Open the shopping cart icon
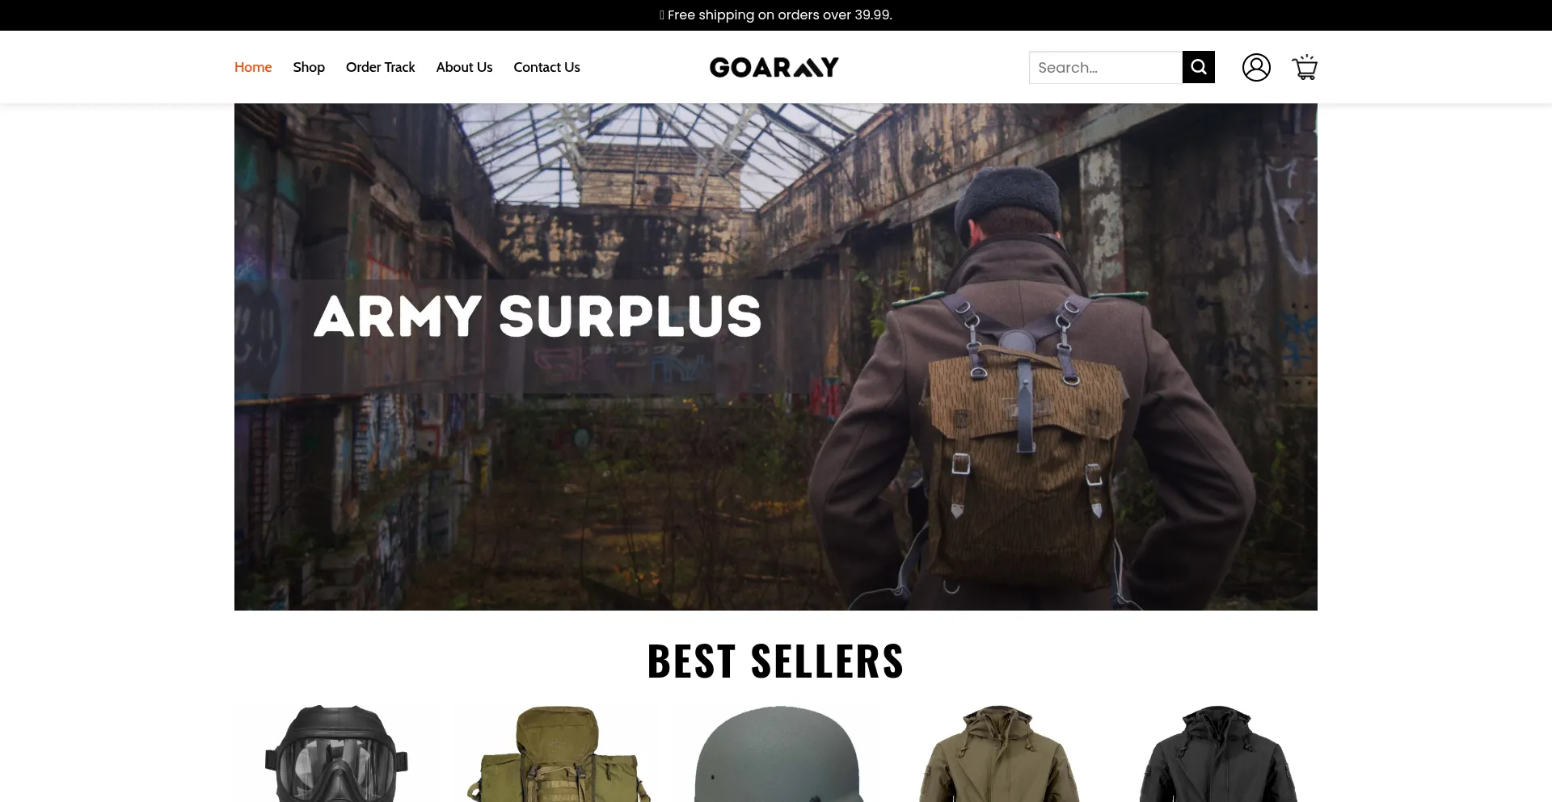The image size is (1552, 802). [x=1305, y=67]
